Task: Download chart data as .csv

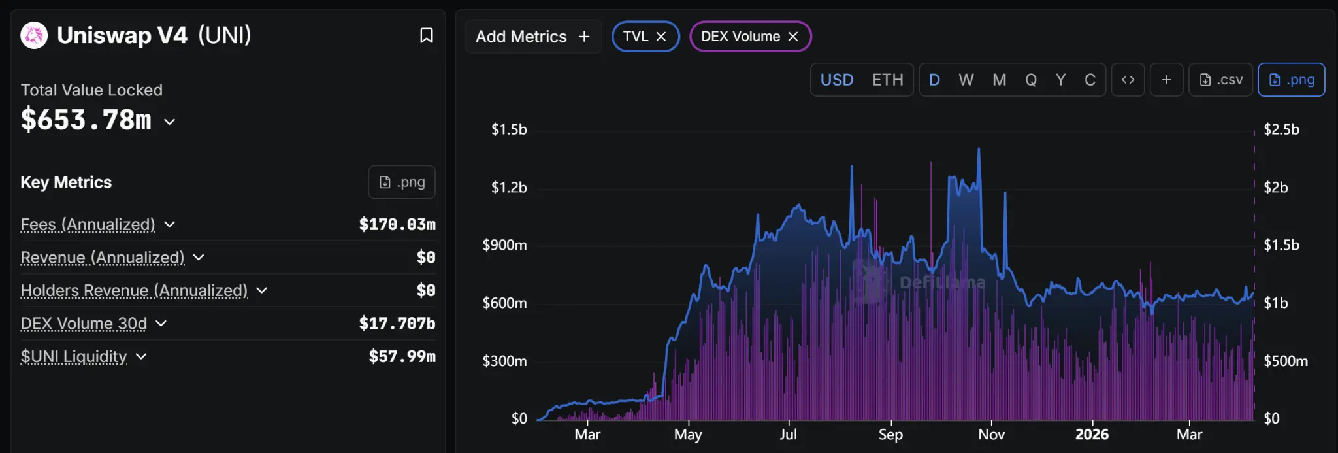Action: coord(1220,80)
